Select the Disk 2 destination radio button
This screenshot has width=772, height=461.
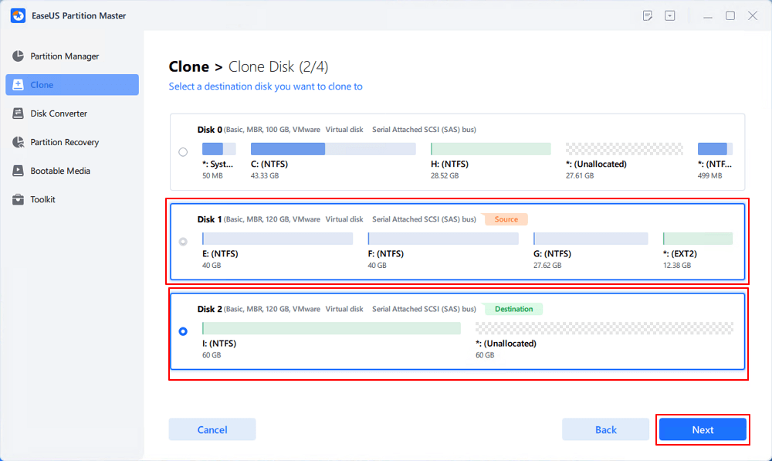click(183, 331)
